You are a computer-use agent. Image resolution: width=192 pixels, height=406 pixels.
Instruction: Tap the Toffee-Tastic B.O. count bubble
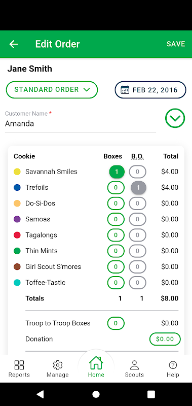pos(137,283)
